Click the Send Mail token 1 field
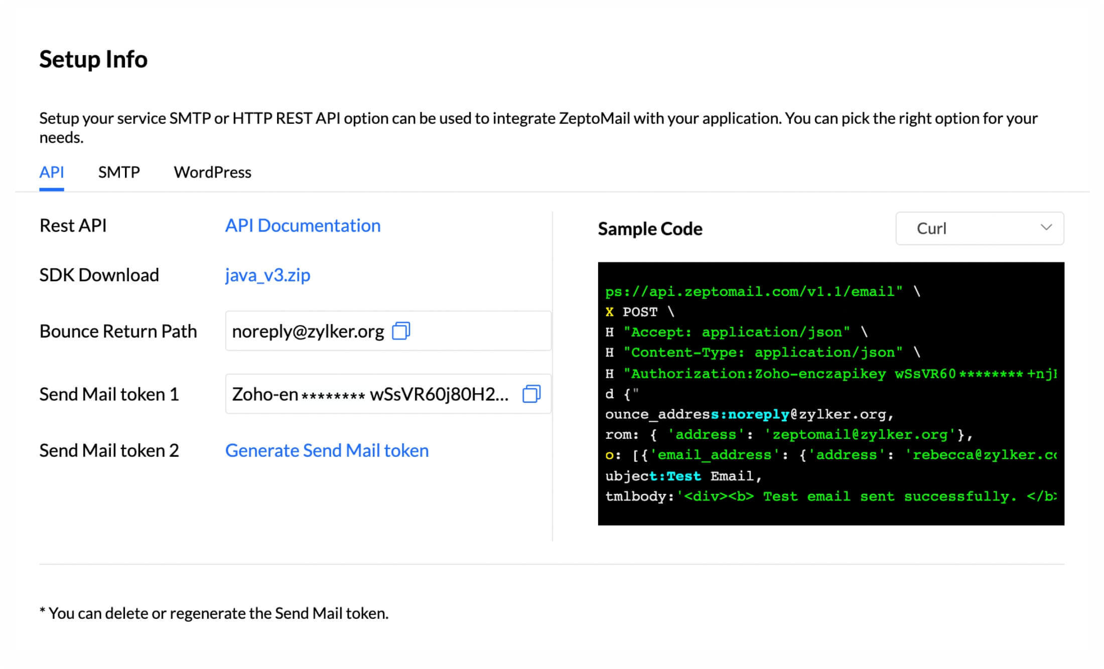This screenshot has width=1104, height=669. pyautogui.click(x=388, y=394)
